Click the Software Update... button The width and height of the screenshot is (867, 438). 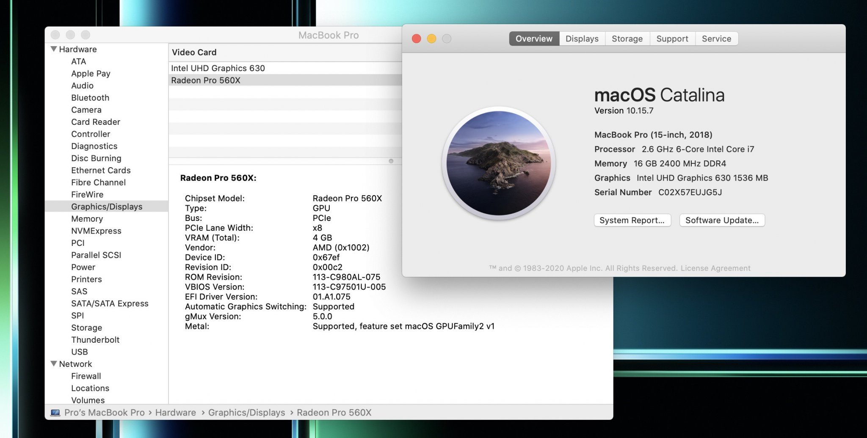[x=722, y=220]
